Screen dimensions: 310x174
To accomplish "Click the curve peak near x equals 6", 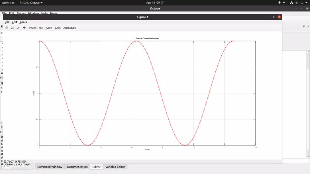I will [136, 41].
